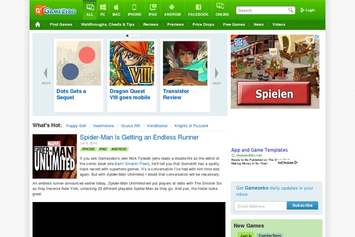
Task: Open the Reviews menu item
Action: tap(150, 24)
